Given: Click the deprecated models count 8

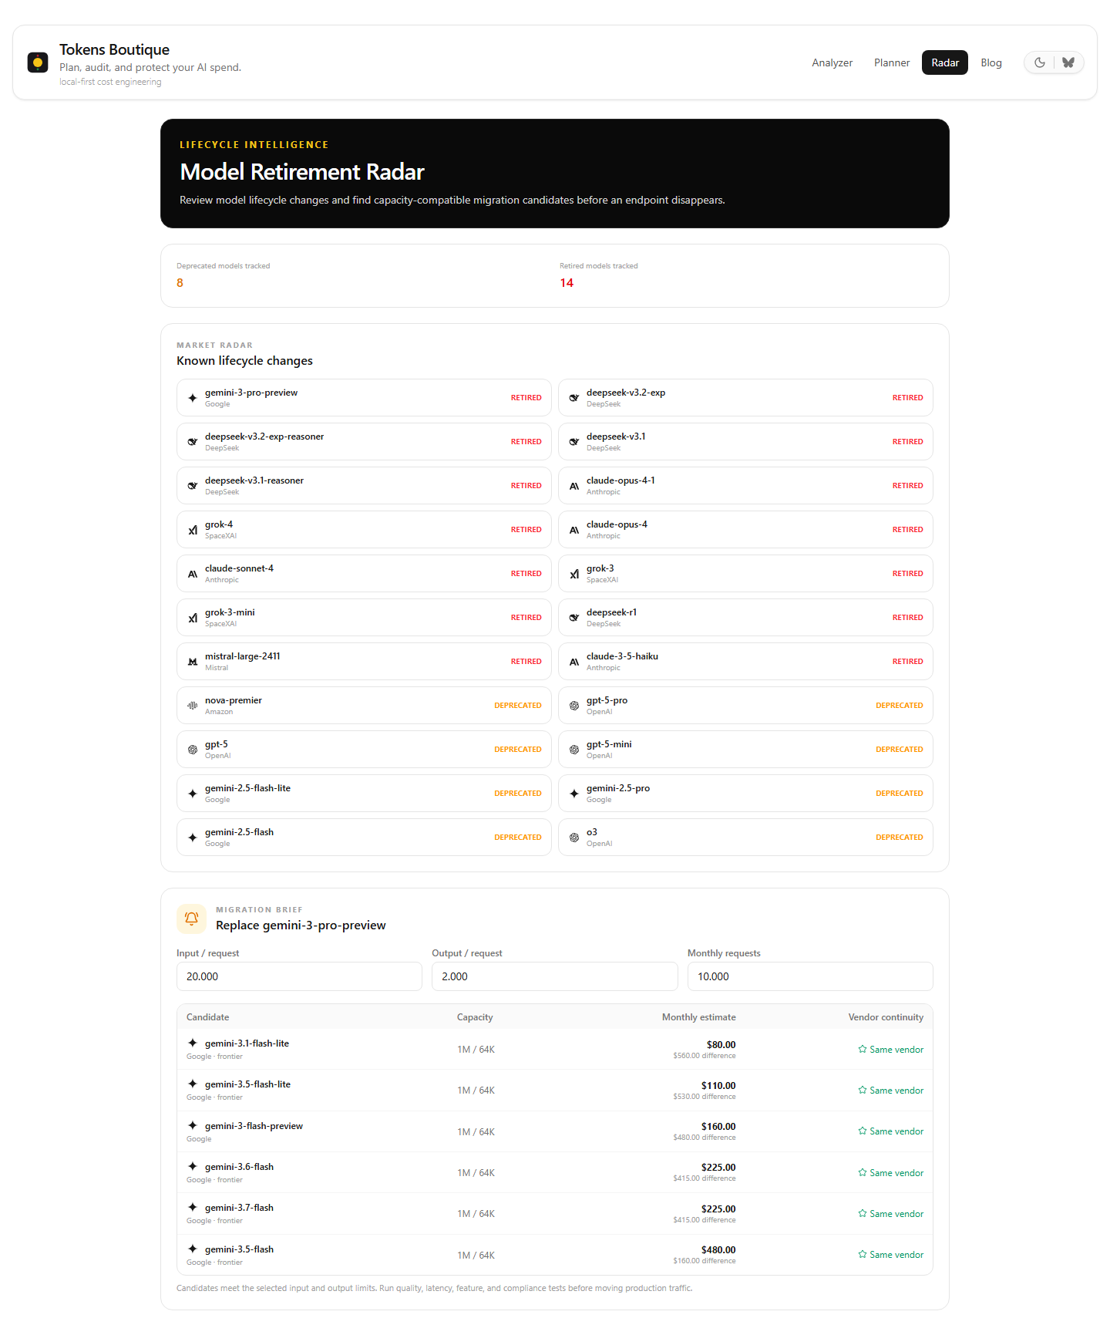Looking at the screenshot, I should 180,283.
